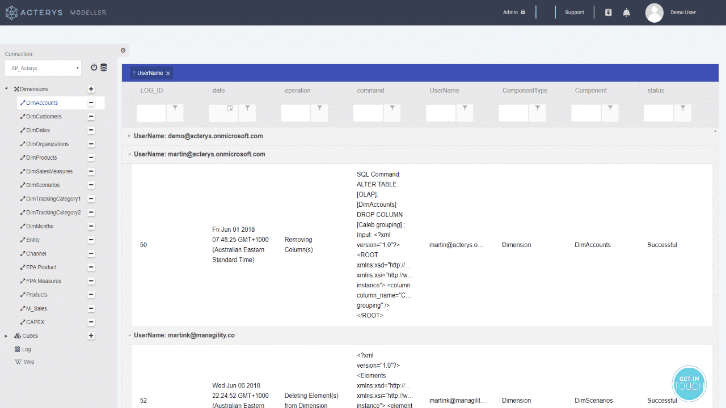This screenshot has width=726, height=408.
Task: Open the calendar picker in date filter
Action: (230, 108)
